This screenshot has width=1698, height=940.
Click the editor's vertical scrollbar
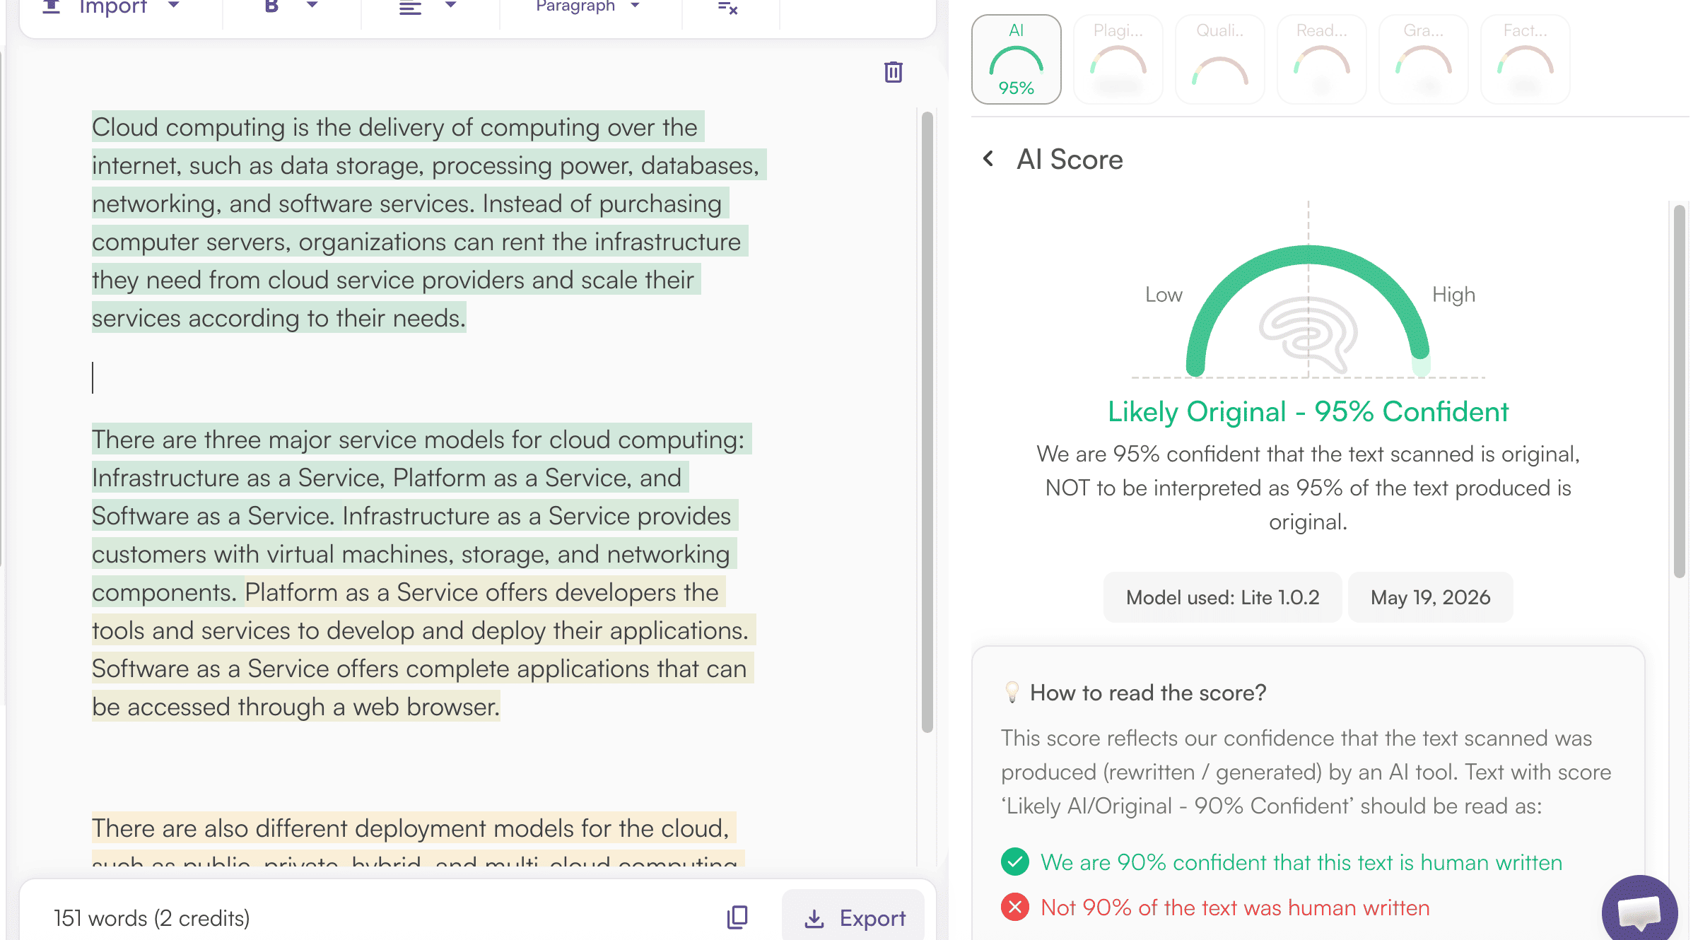tap(927, 423)
